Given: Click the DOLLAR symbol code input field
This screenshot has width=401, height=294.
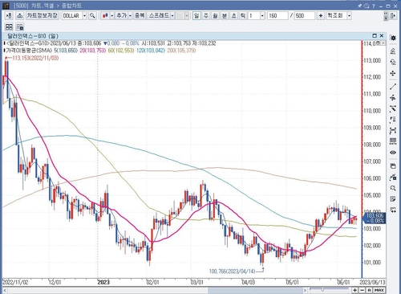Looking at the screenshot, I should (72, 16).
